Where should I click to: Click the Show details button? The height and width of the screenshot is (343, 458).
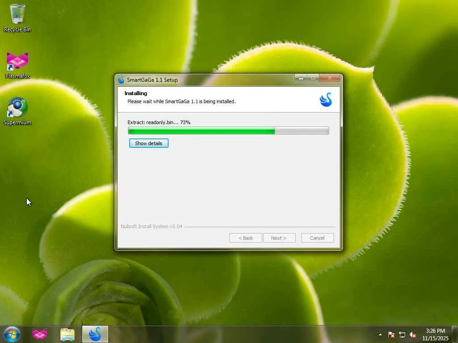coord(148,143)
